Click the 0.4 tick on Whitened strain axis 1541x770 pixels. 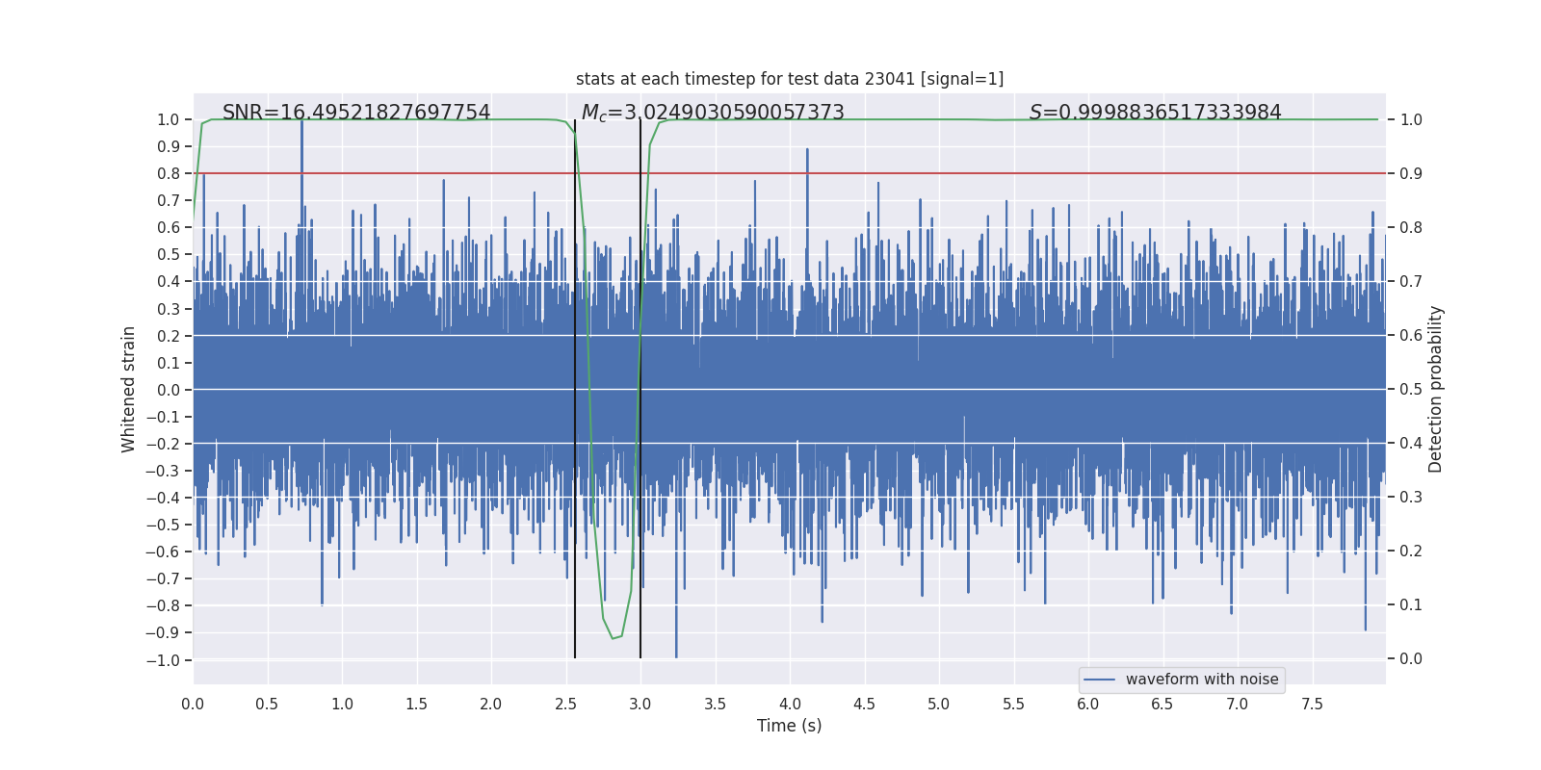coord(169,281)
